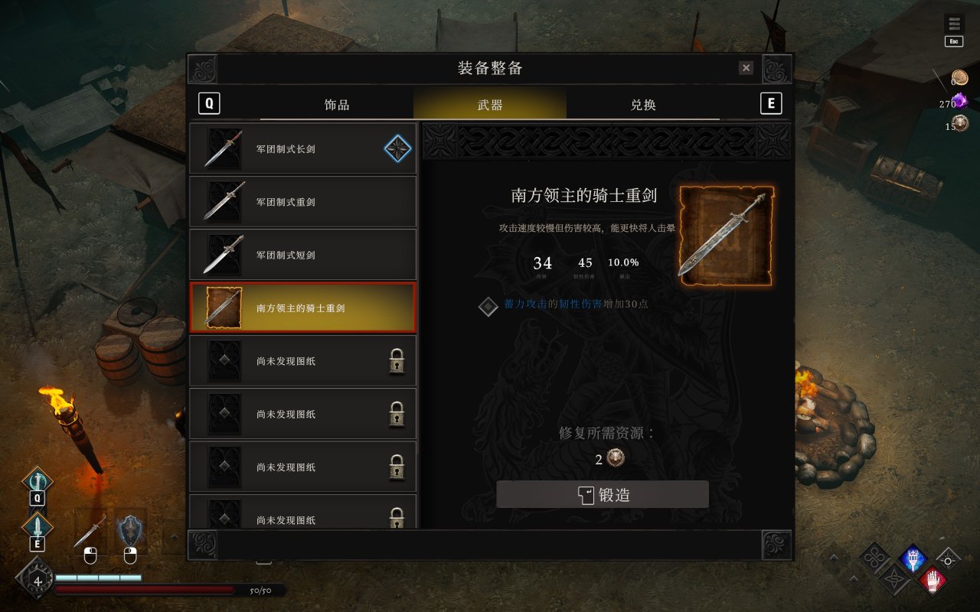Click the blue knight skill icon
Image resolution: width=980 pixels, height=612 pixels.
[913, 559]
